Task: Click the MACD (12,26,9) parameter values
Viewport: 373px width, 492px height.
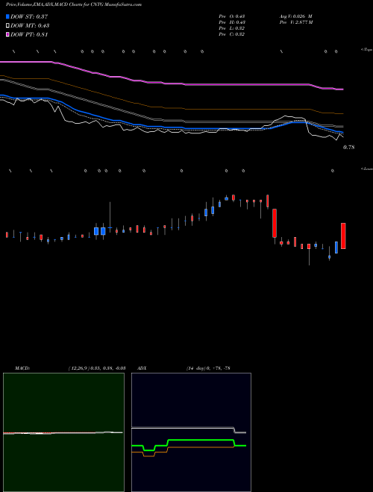Action: [97, 368]
